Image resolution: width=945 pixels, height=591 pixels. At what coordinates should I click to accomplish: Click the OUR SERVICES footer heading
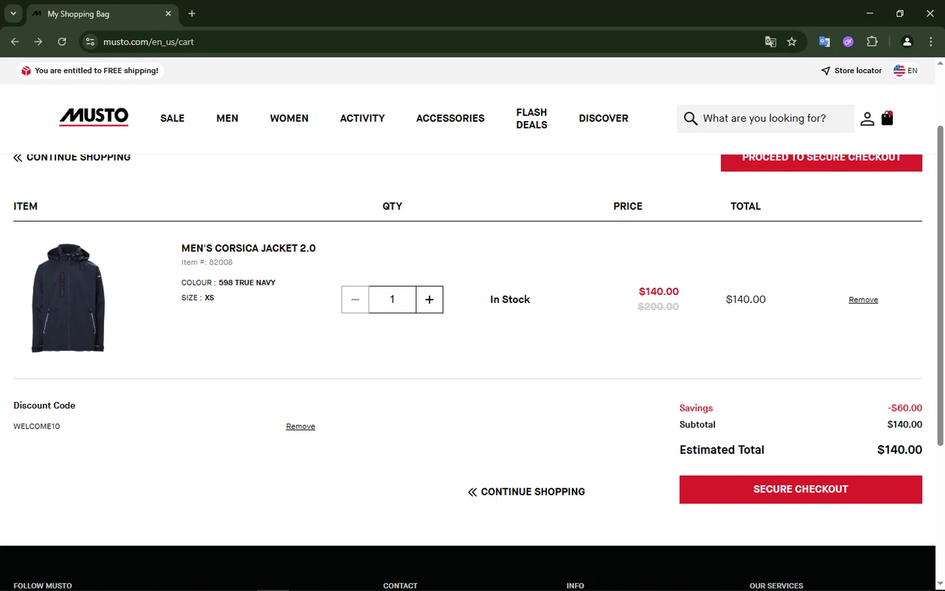pyautogui.click(x=776, y=586)
